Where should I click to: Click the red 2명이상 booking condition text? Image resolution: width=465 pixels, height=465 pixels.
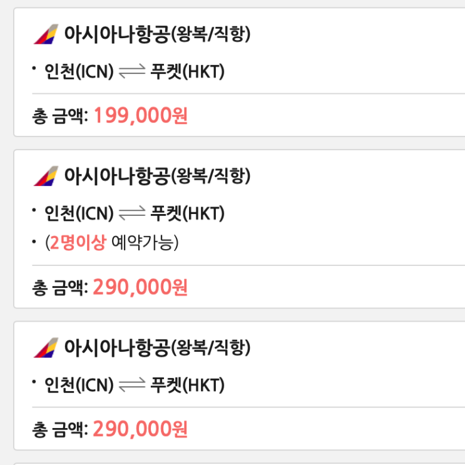point(78,243)
